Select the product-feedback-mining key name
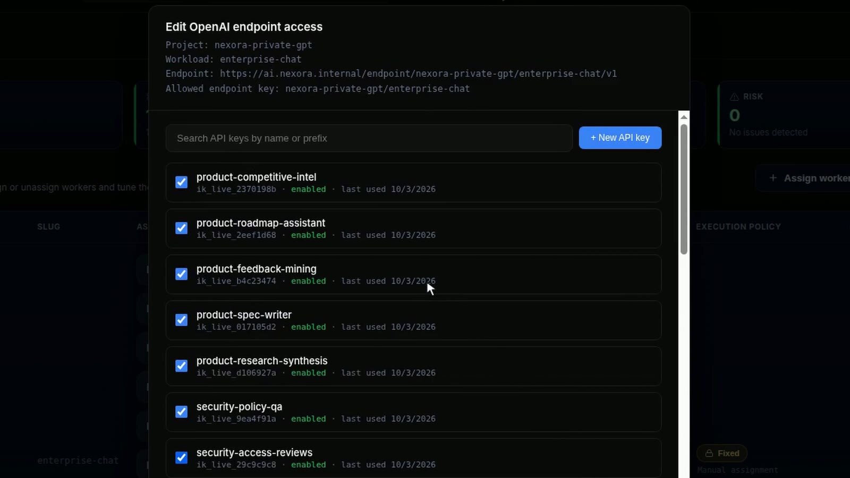This screenshot has width=850, height=478. tap(256, 269)
